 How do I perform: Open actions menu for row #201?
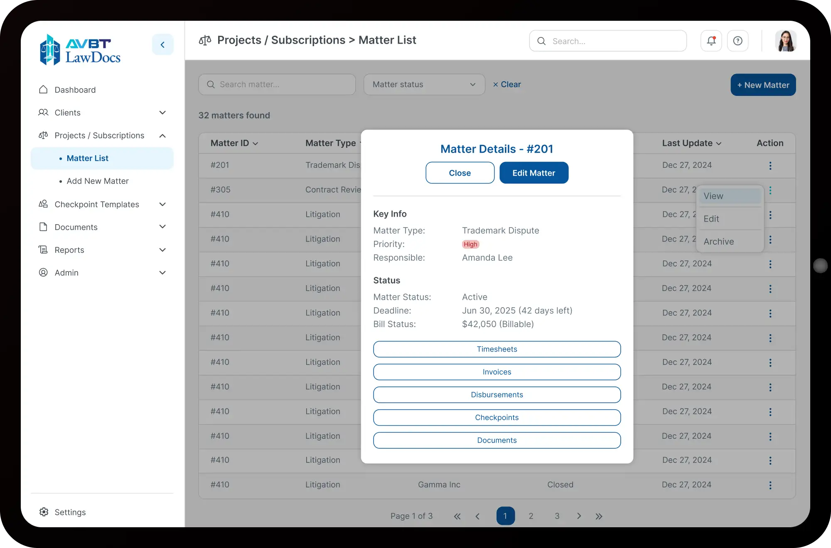(770, 166)
